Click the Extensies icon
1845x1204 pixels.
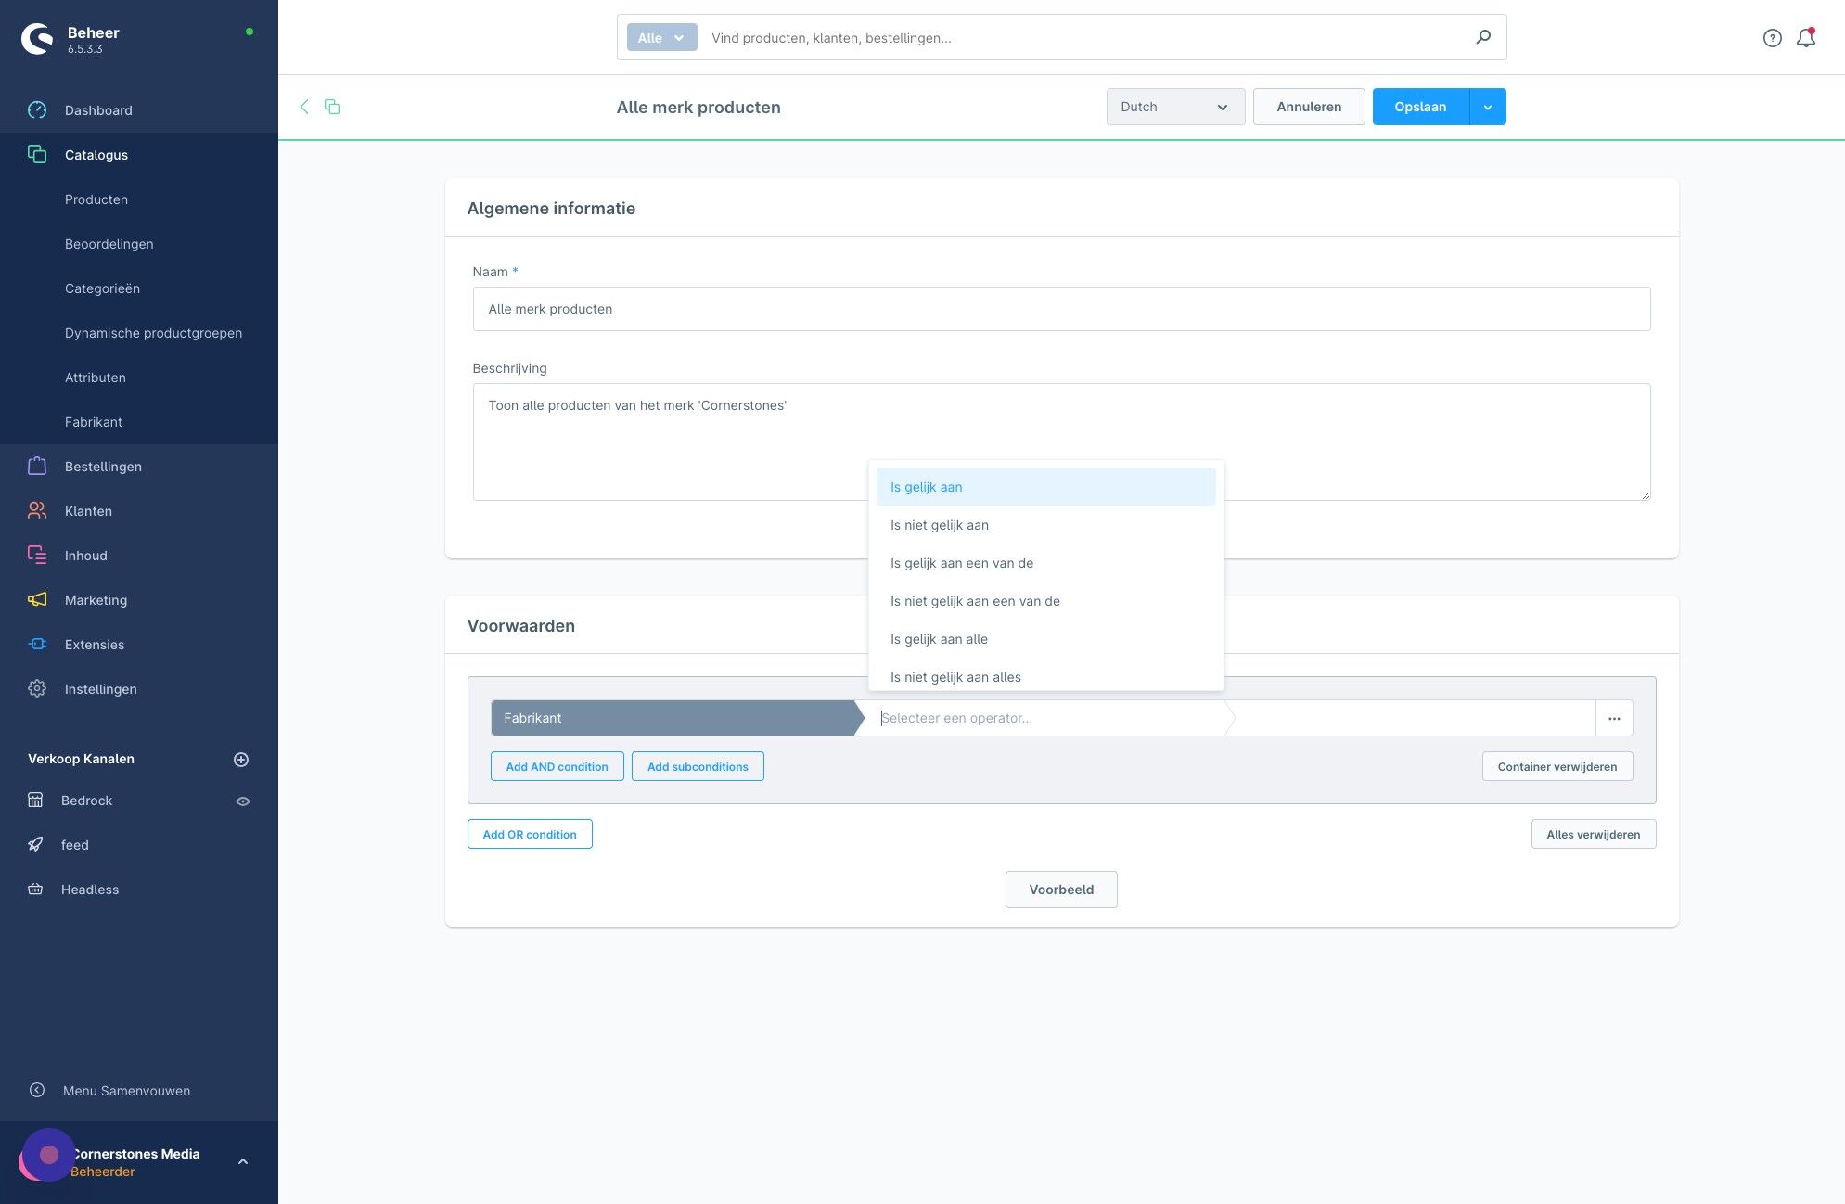(x=37, y=644)
